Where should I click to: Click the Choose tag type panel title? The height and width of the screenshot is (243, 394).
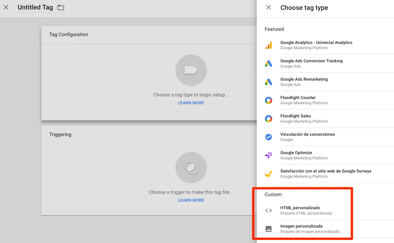304,8
